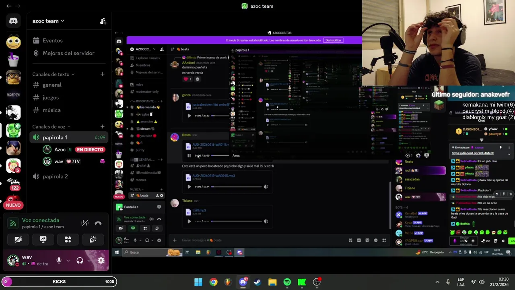This screenshot has width=515, height=290.
Task: Select the yellow smiley face server icon
Action: pos(13,42)
